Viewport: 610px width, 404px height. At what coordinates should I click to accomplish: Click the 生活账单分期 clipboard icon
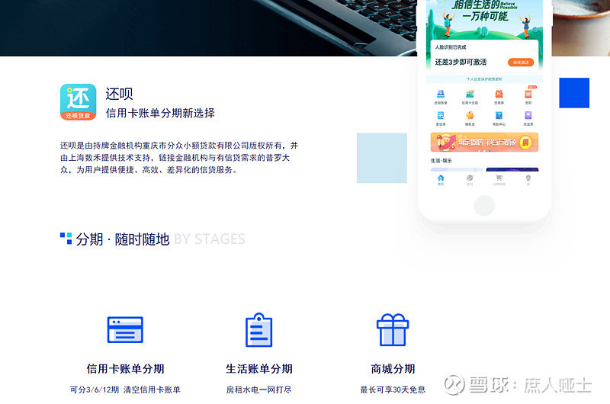pyautogui.click(x=259, y=330)
